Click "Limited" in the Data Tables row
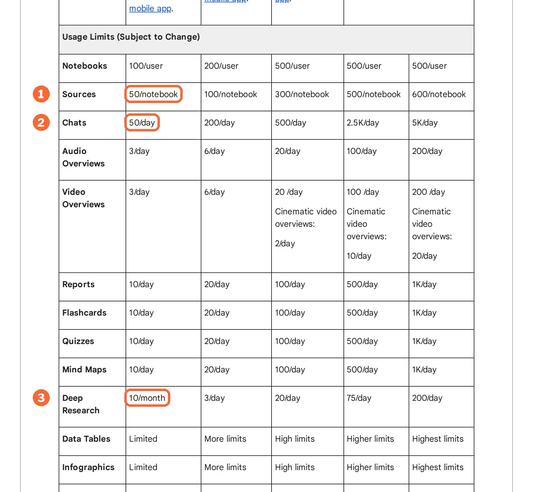Screen dimensions: 533x492 [143, 439]
